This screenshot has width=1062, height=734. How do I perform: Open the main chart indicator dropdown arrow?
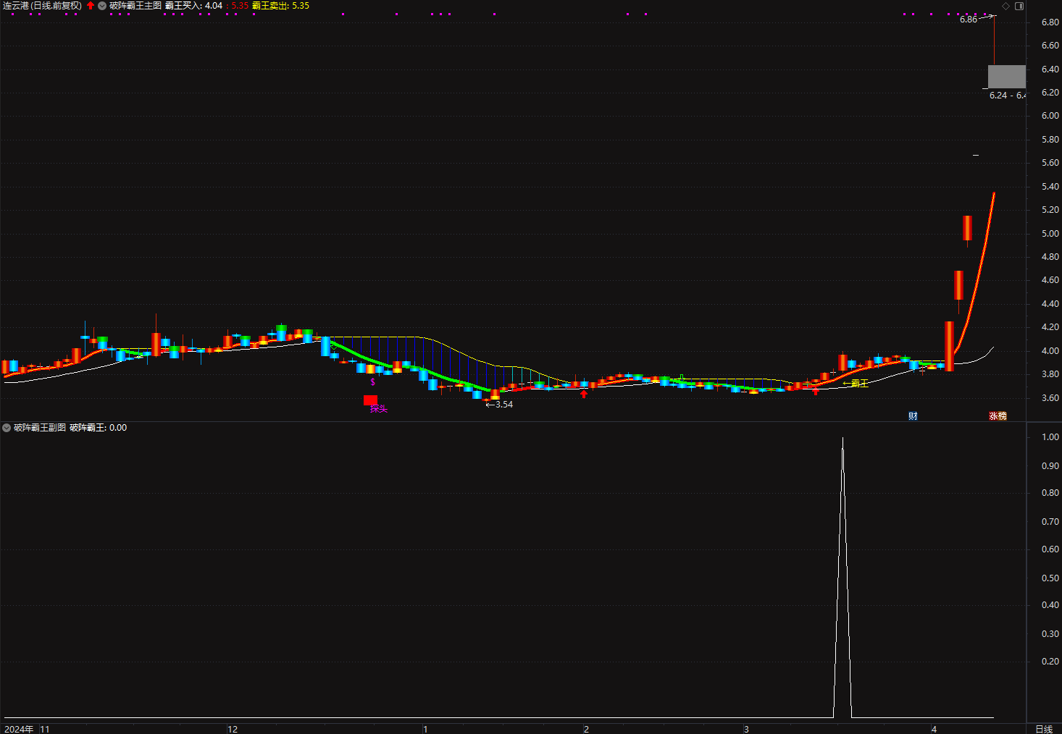click(x=102, y=6)
